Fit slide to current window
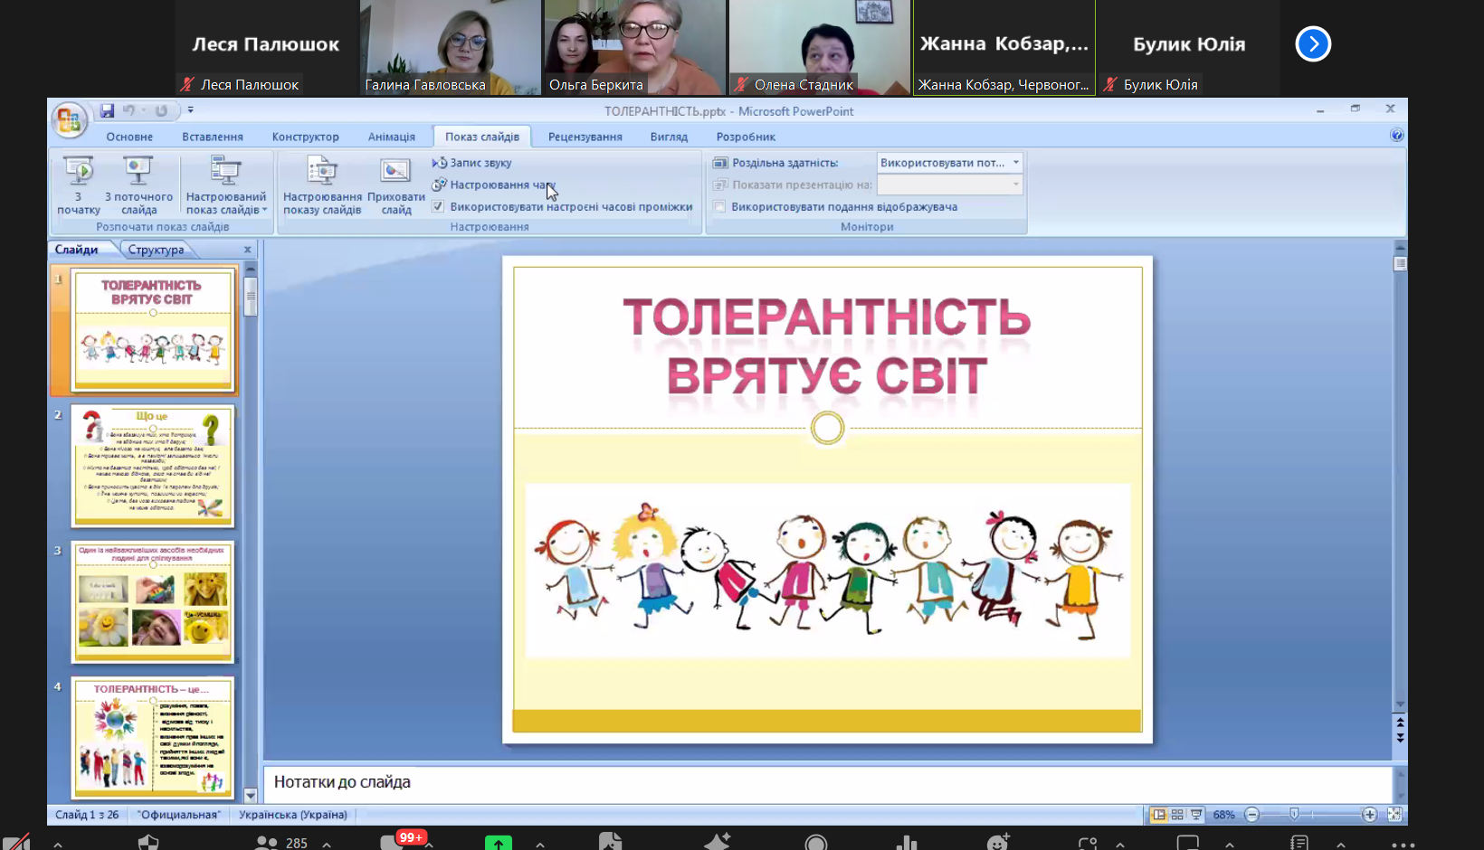The image size is (1484, 850). [x=1394, y=815]
